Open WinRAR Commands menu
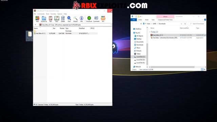 (x=41, y=14)
